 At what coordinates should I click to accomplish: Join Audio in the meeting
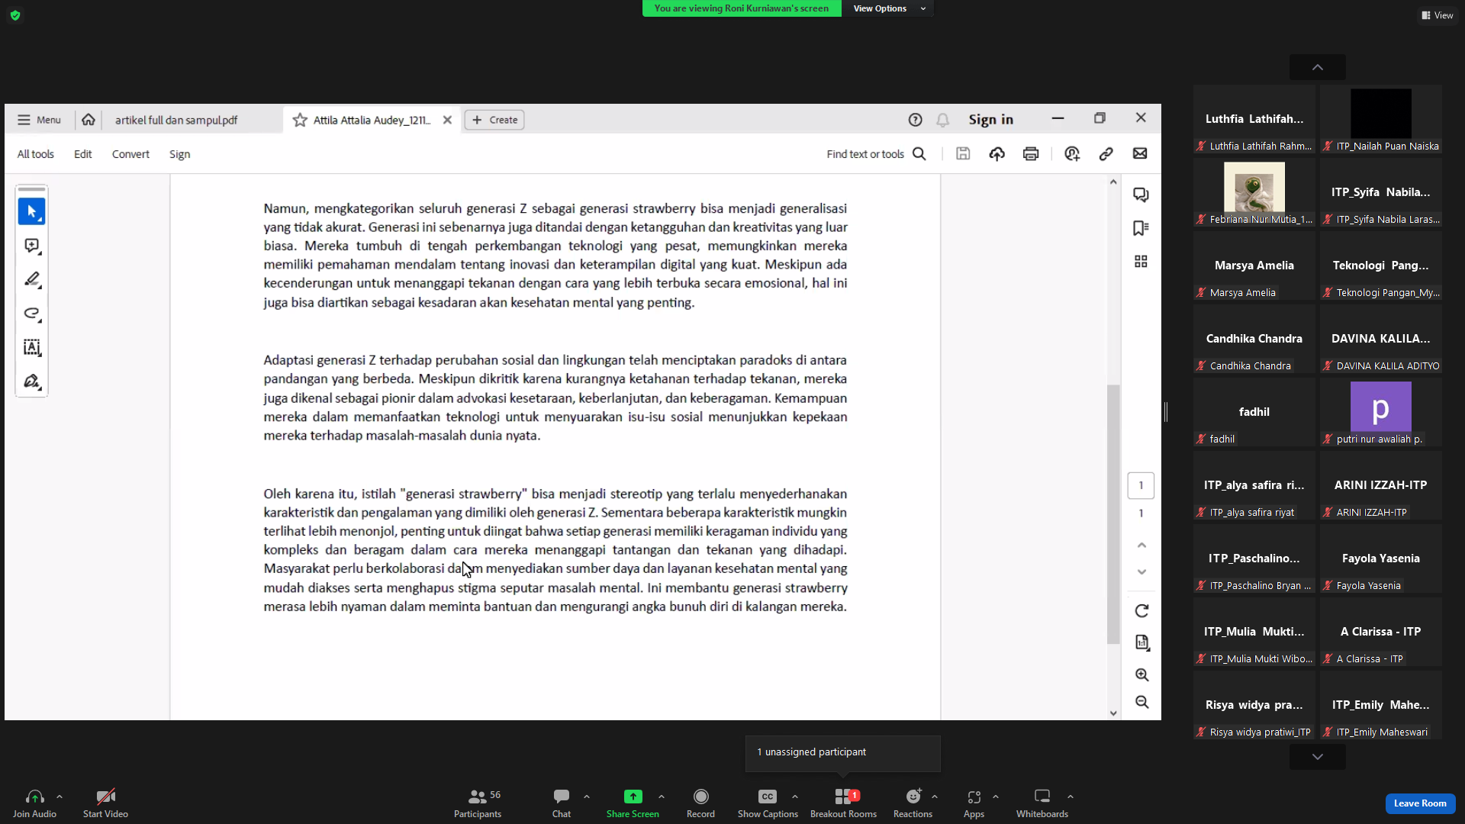pos(34,803)
